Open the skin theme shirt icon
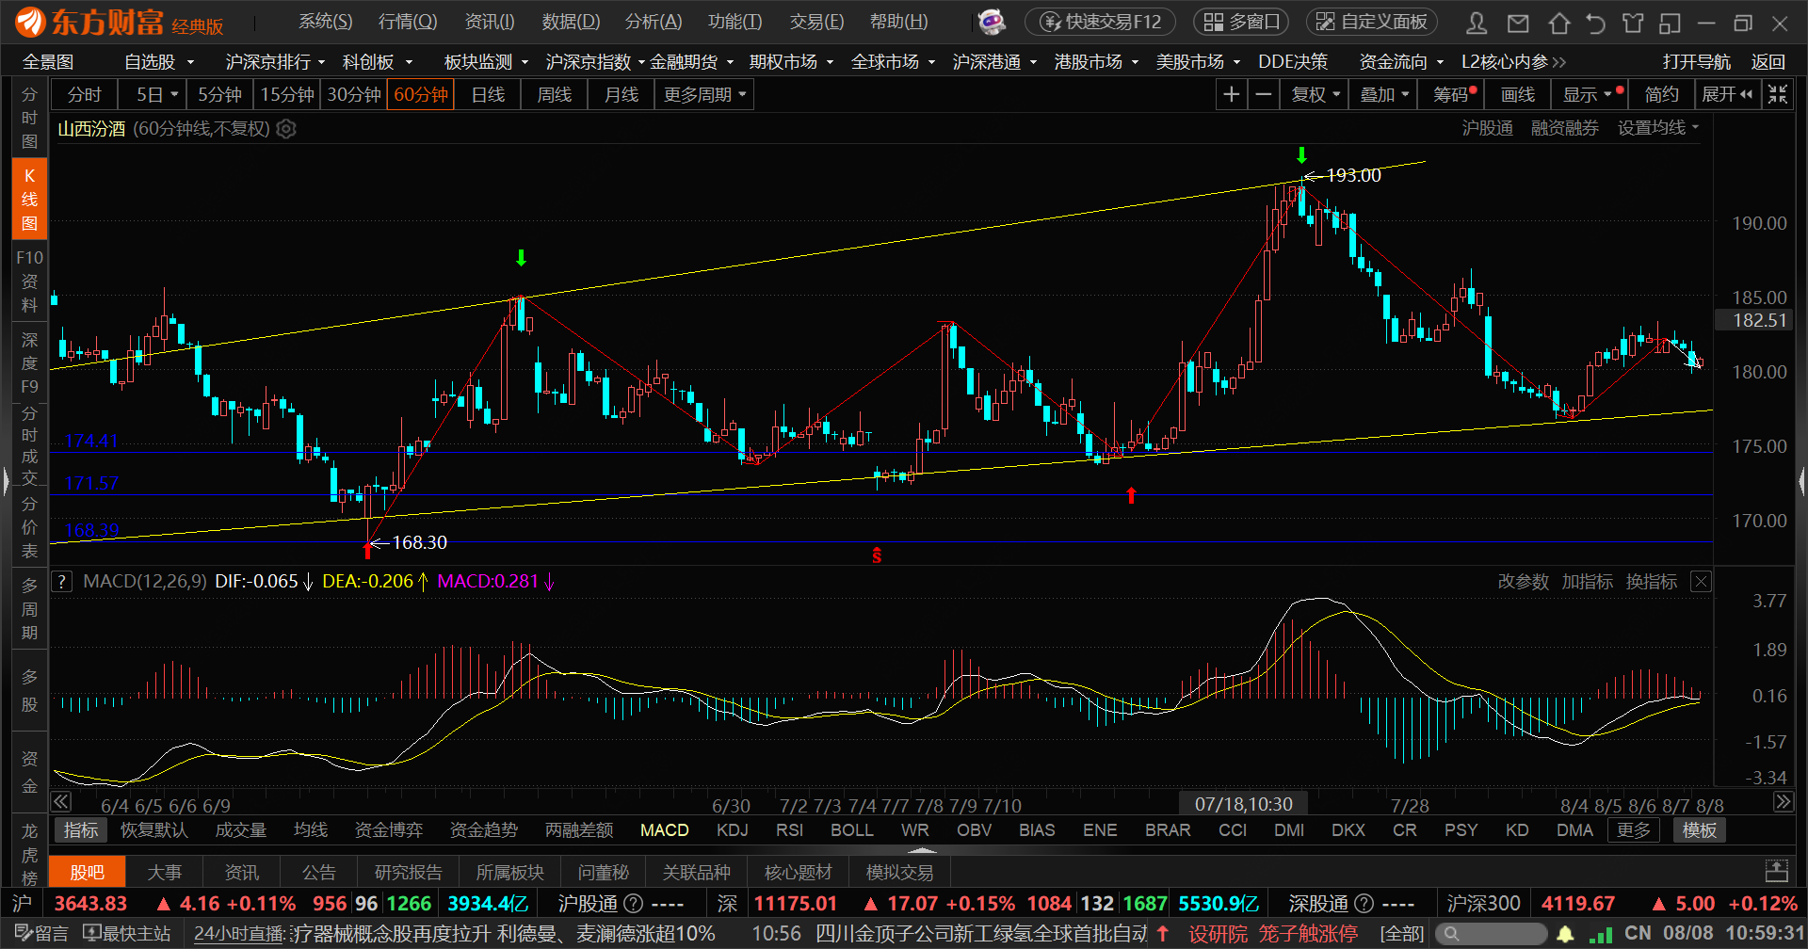The width and height of the screenshot is (1808, 949). pyautogui.click(x=1633, y=23)
